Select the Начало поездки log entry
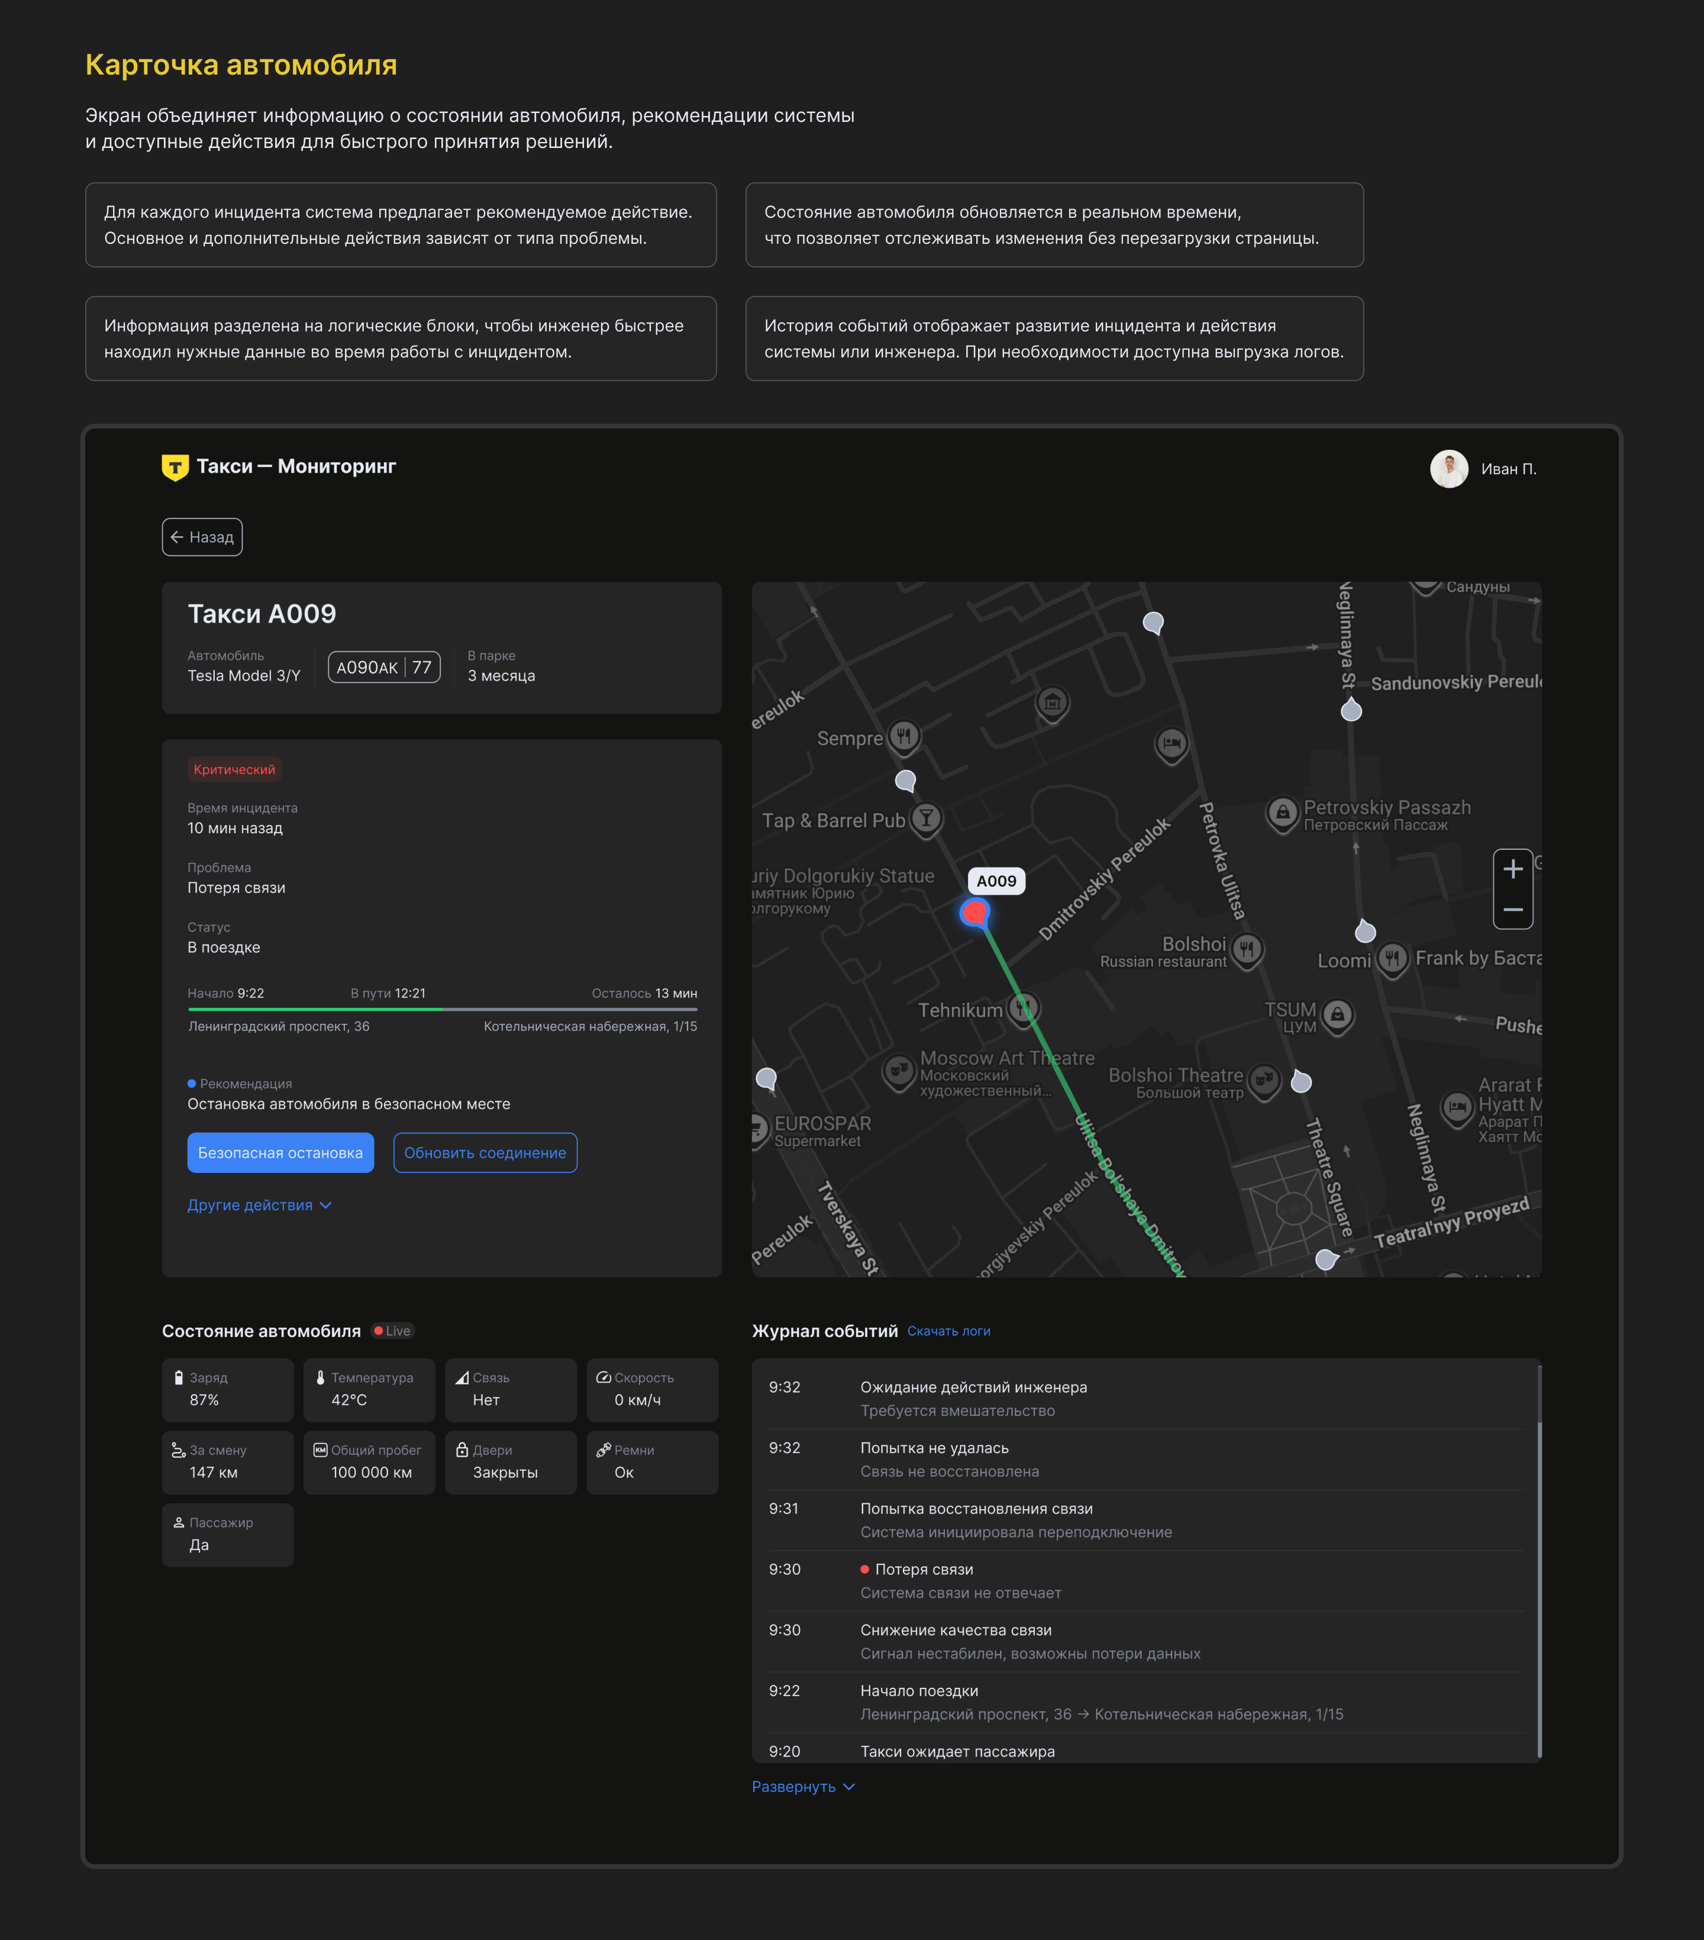This screenshot has width=1704, height=1940. pyautogui.click(x=1146, y=1703)
